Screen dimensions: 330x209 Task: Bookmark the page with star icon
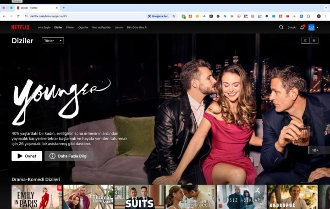coord(174,16)
